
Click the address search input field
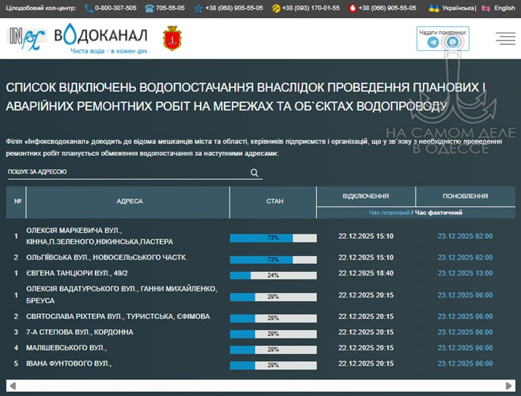tap(127, 172)
